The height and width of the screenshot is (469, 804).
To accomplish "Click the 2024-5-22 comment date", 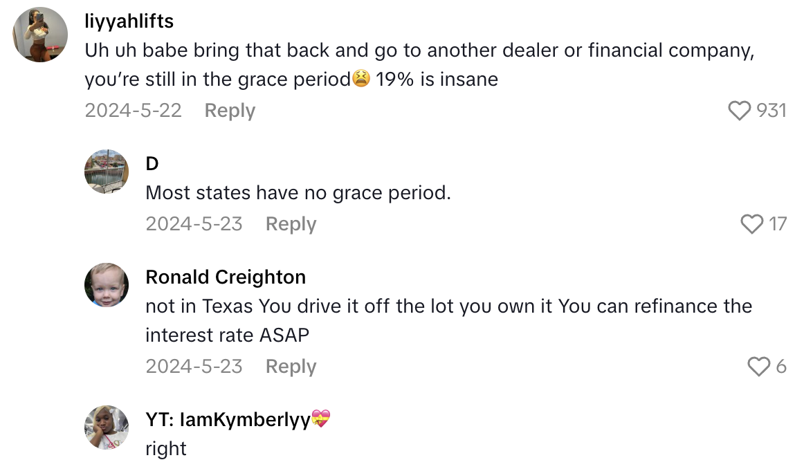I will (x=134, y=111).
